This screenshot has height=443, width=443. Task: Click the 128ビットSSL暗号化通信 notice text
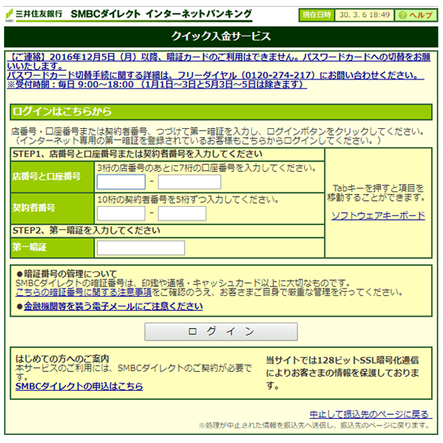click(x=342, y=373)
